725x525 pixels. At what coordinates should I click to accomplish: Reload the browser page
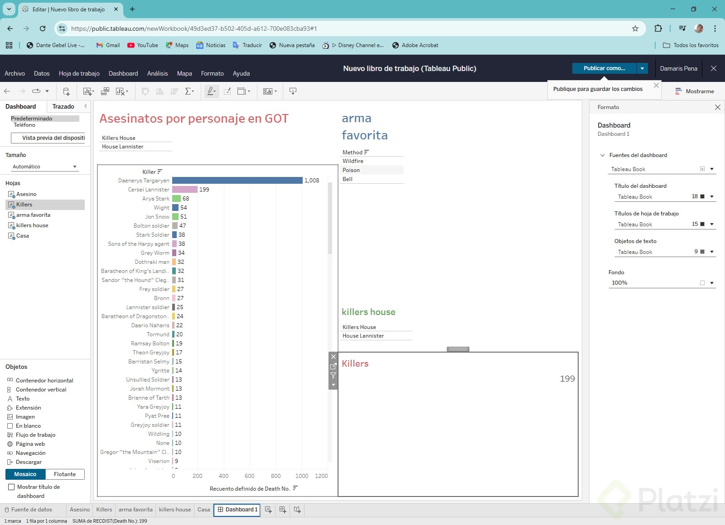pos(43,29)
